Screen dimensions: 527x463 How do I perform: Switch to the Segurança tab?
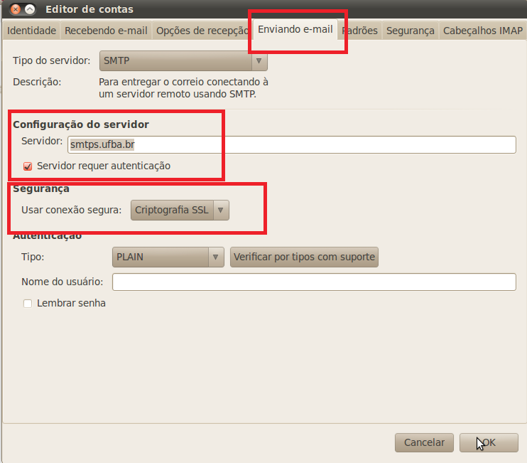coord(410,31)
